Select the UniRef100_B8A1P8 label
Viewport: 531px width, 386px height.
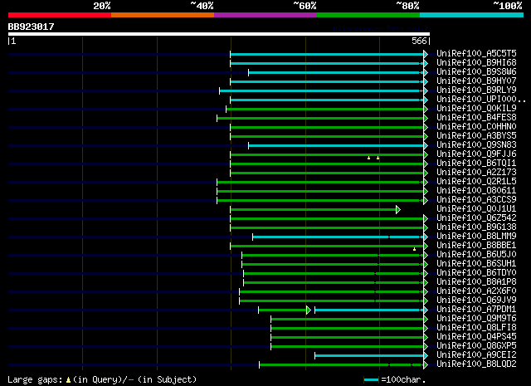pyautogui.click(x=476, y=282)
